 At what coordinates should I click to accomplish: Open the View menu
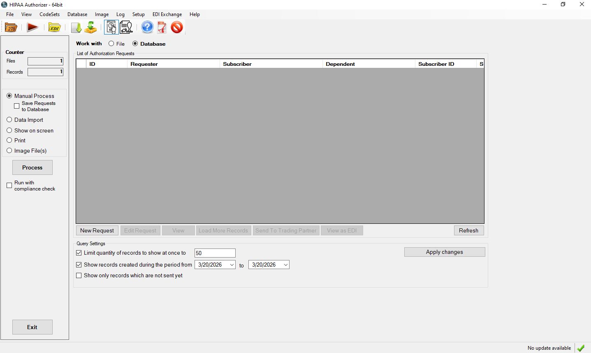26,14
